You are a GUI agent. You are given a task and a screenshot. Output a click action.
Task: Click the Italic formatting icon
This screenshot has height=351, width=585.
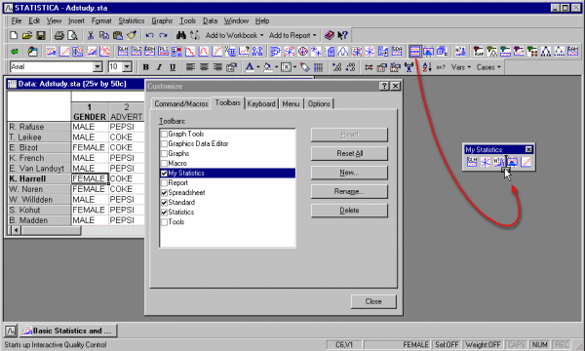[x=159, y=67]
